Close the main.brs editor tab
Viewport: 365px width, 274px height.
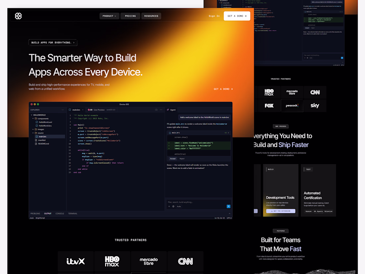[x=83, y=110]
